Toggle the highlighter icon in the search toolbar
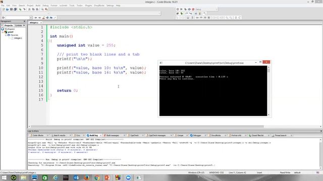Image resolution: width=323 pixels, height=181 pixels. 43,18
